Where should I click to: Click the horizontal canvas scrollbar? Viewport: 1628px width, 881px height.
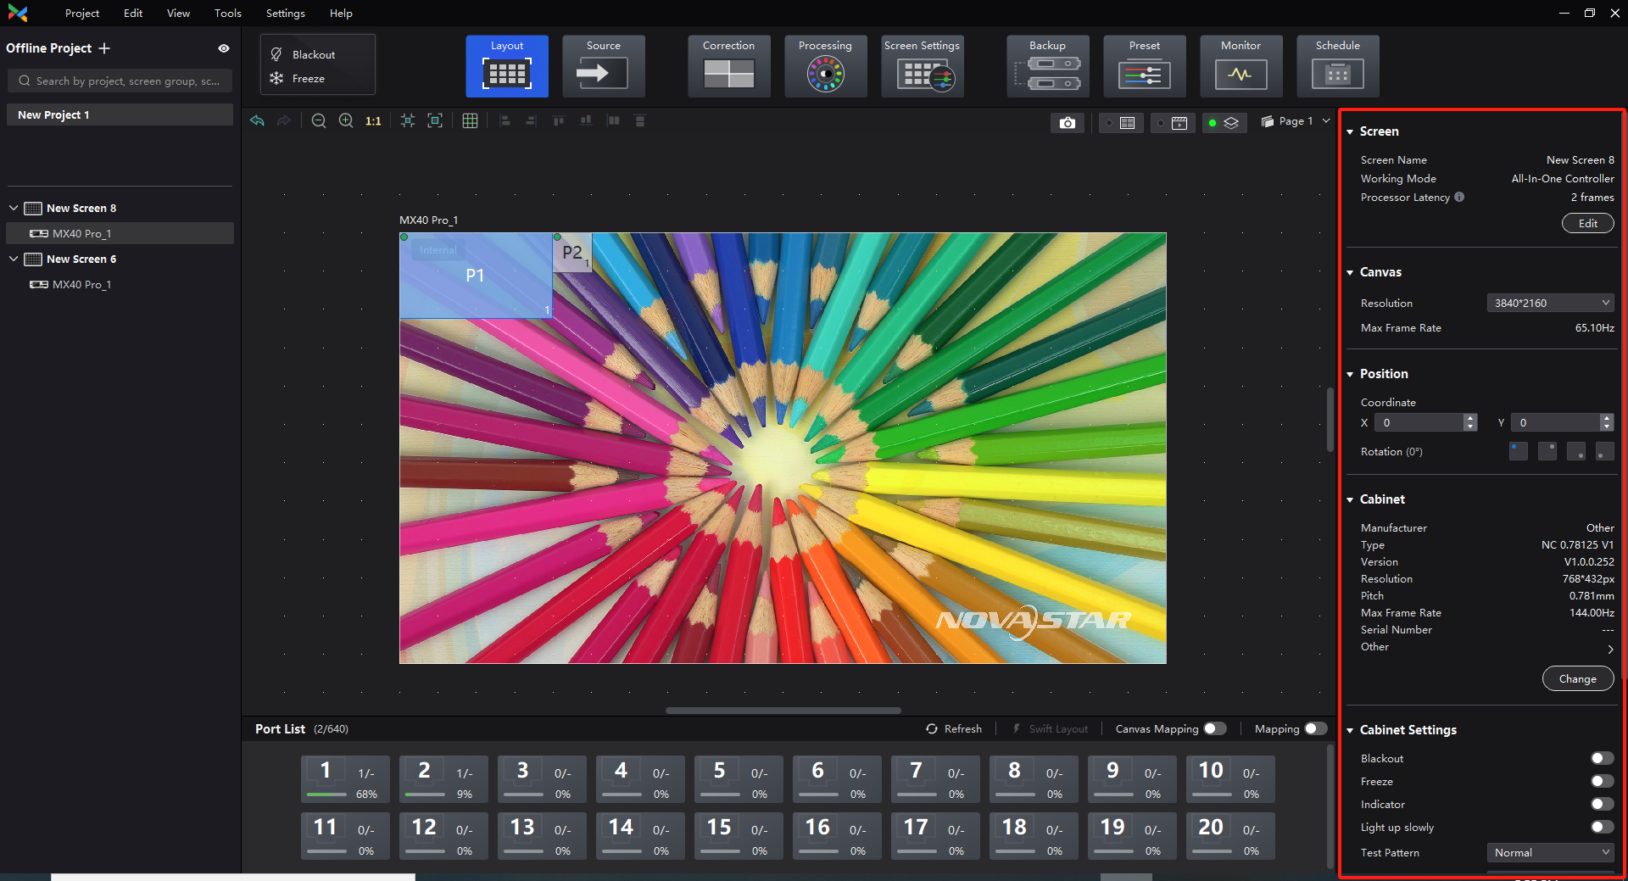pyautogui.click(x=783, y=711)
